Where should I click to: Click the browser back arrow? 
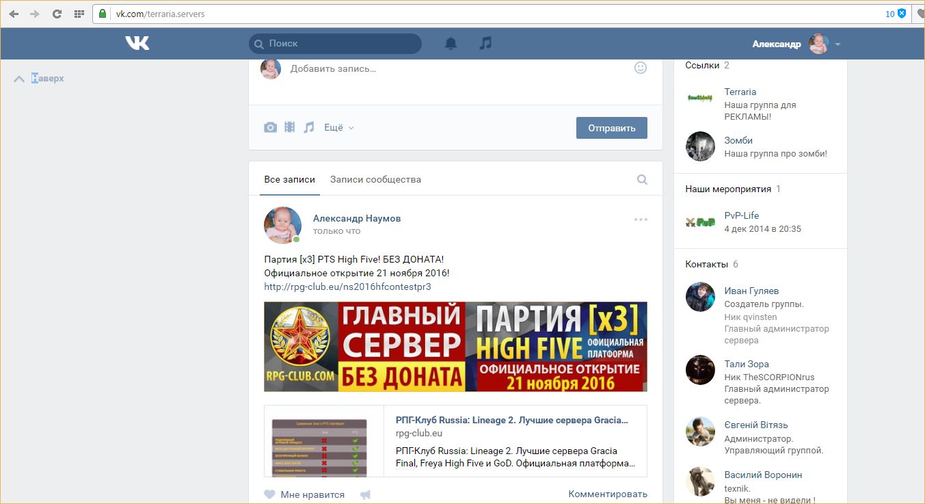click(x=14, y=14)
